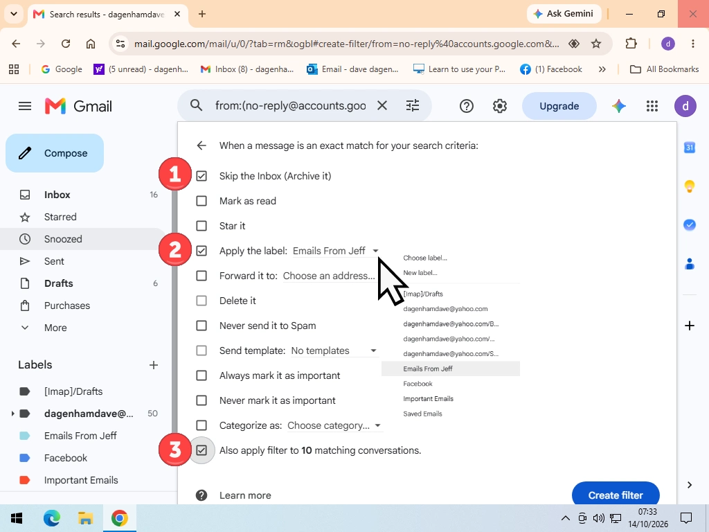Open the Learn more link
Screen dimensions: 709x532
(x=245, y=495)
